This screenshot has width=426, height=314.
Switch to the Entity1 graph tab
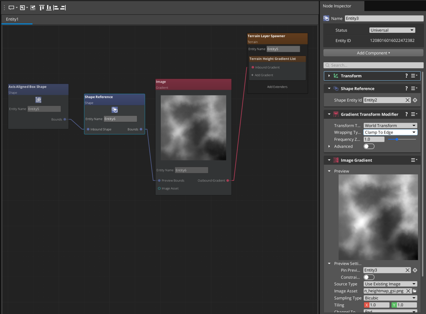click(x=12, y=19)
